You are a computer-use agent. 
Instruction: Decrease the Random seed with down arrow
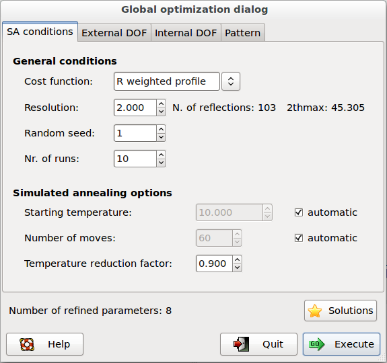pyautogui.click(x=161, y=136)
